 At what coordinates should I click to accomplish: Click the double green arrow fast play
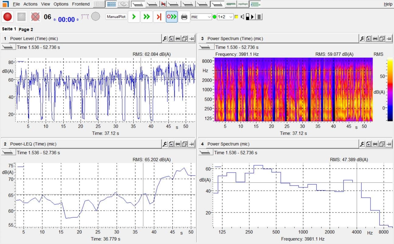pyautogui.click(x=147, y=17)
